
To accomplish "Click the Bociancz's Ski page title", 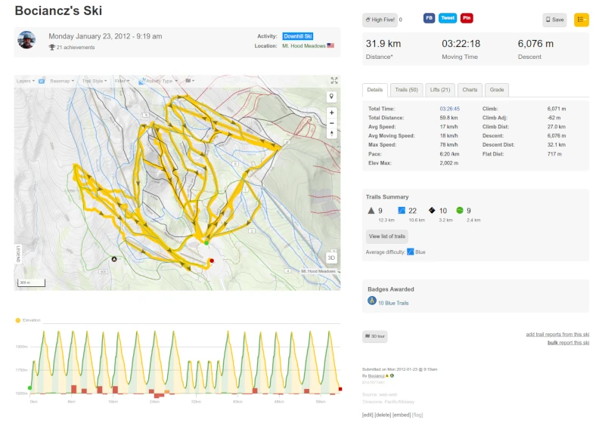I will 58,11.
